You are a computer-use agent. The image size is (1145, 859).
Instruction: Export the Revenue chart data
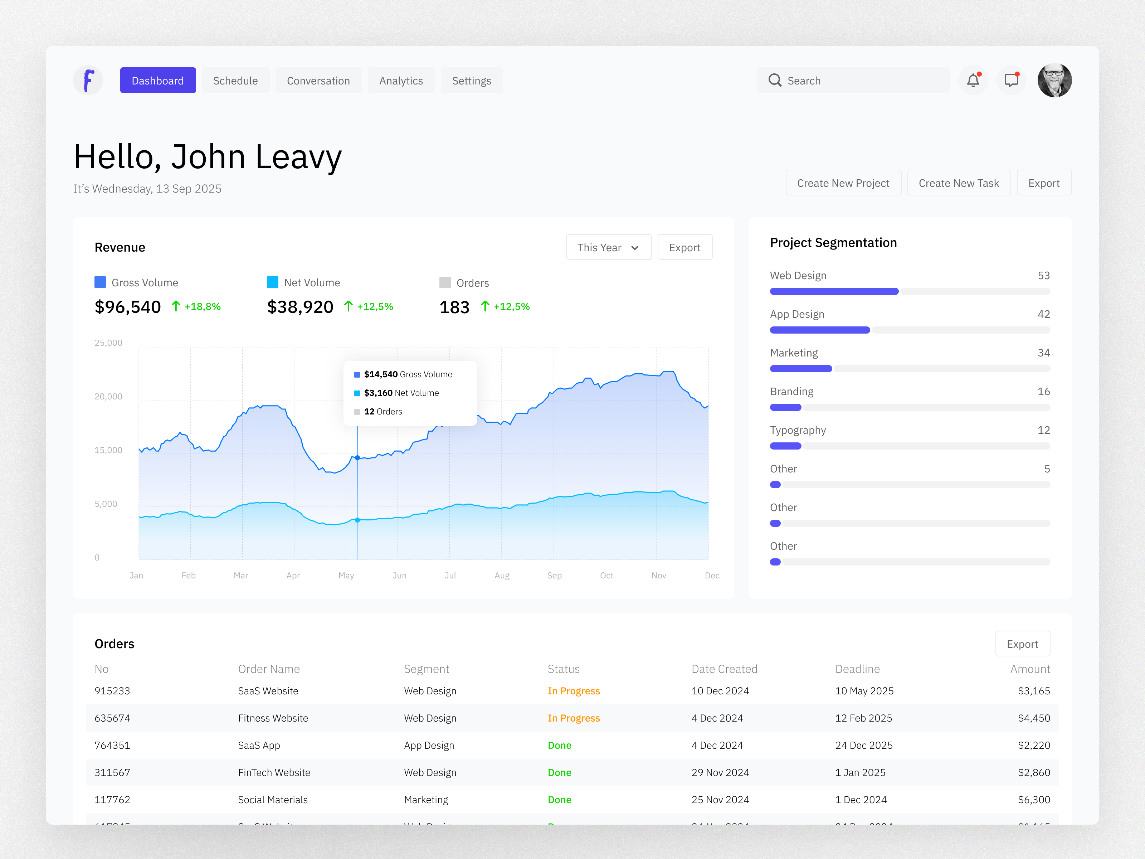coord(685,247)
